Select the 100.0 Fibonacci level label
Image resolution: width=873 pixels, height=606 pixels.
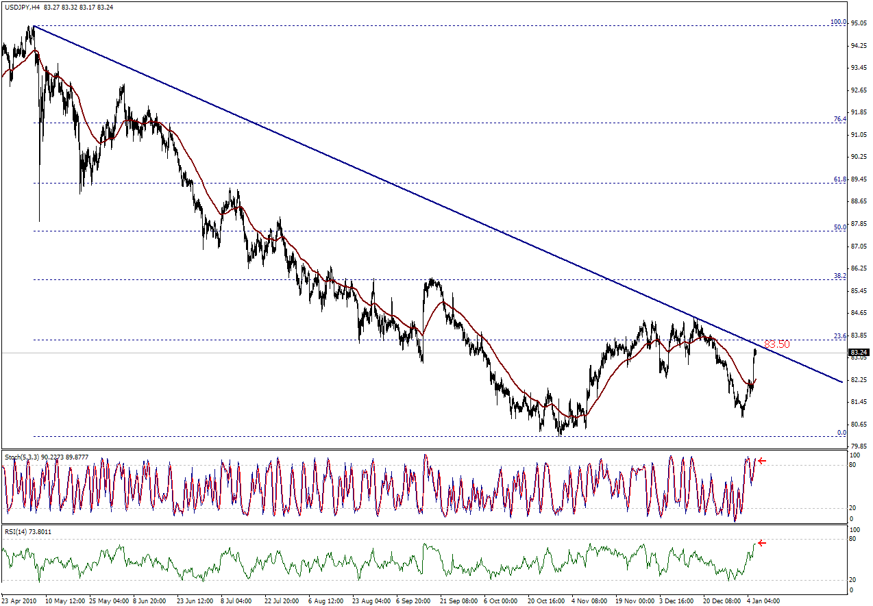838,22
